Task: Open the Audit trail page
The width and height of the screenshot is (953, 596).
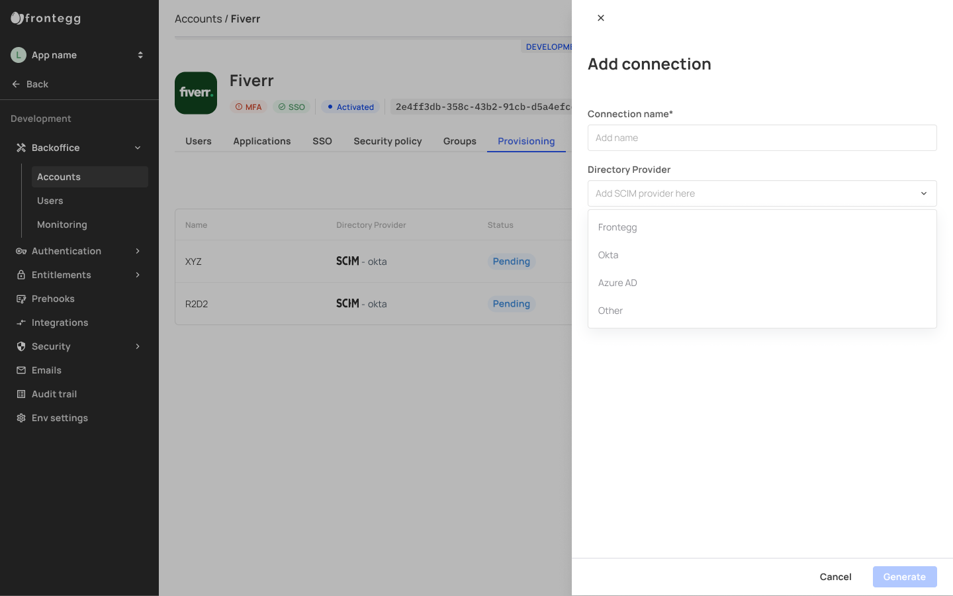Action: pyautogui.click(x=54, y=394)
